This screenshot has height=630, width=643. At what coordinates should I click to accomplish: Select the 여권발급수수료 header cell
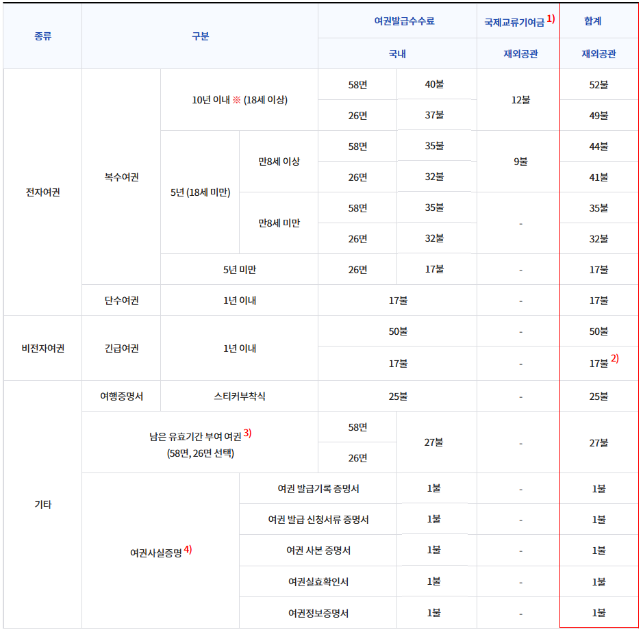click(397, 21)
